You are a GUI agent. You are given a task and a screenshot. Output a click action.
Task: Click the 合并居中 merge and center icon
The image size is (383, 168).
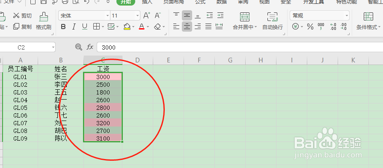tap(245, 17)
